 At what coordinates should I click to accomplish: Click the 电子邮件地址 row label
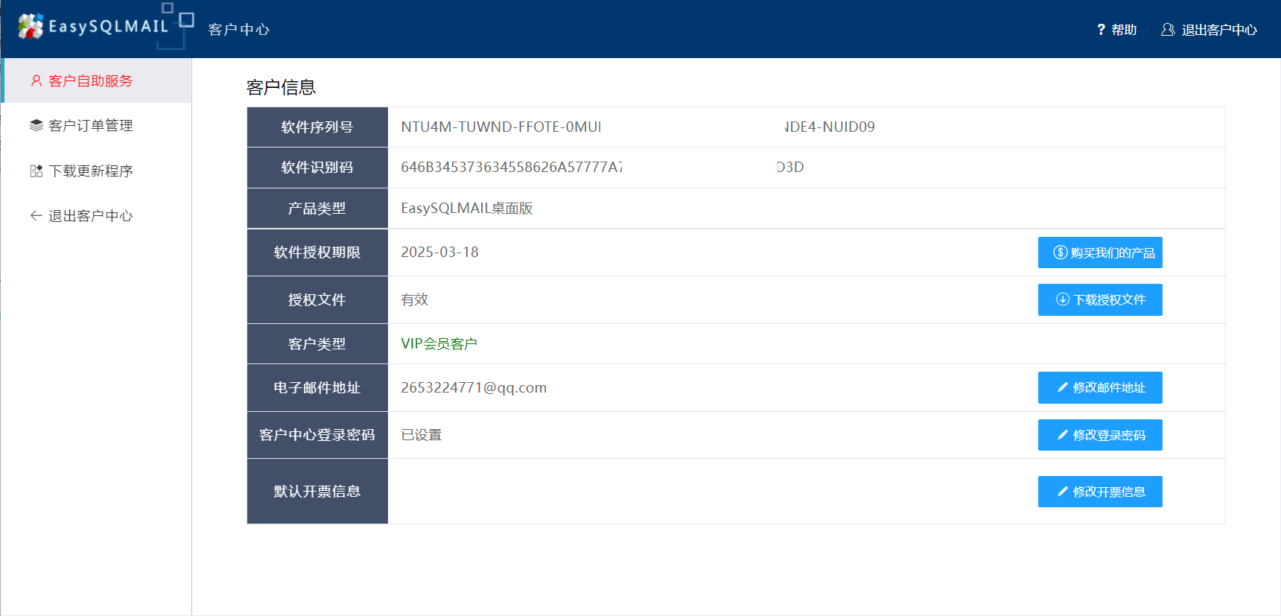(x=317, y=387)
